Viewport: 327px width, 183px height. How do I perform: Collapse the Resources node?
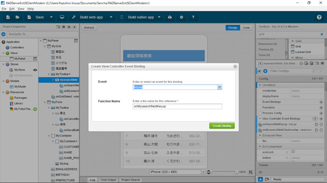3,93
